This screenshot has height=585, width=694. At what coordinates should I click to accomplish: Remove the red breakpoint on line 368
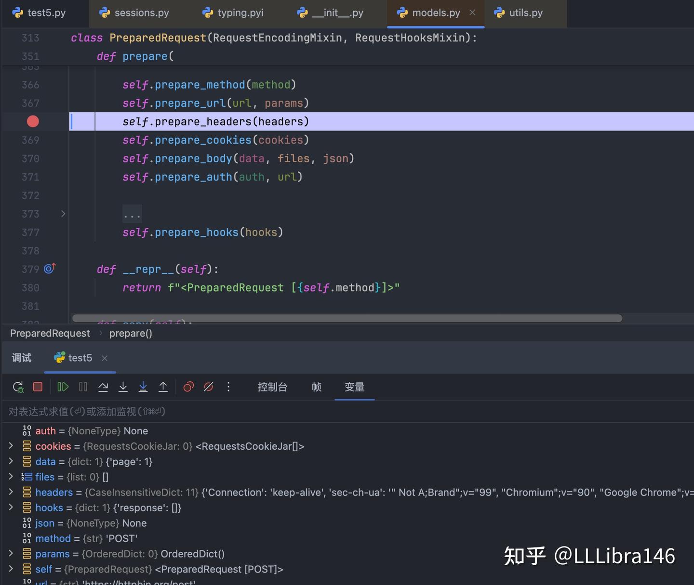tap(33, 121)
